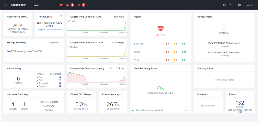
Task: Open the help question mark icon
Action: pos(230,5)
